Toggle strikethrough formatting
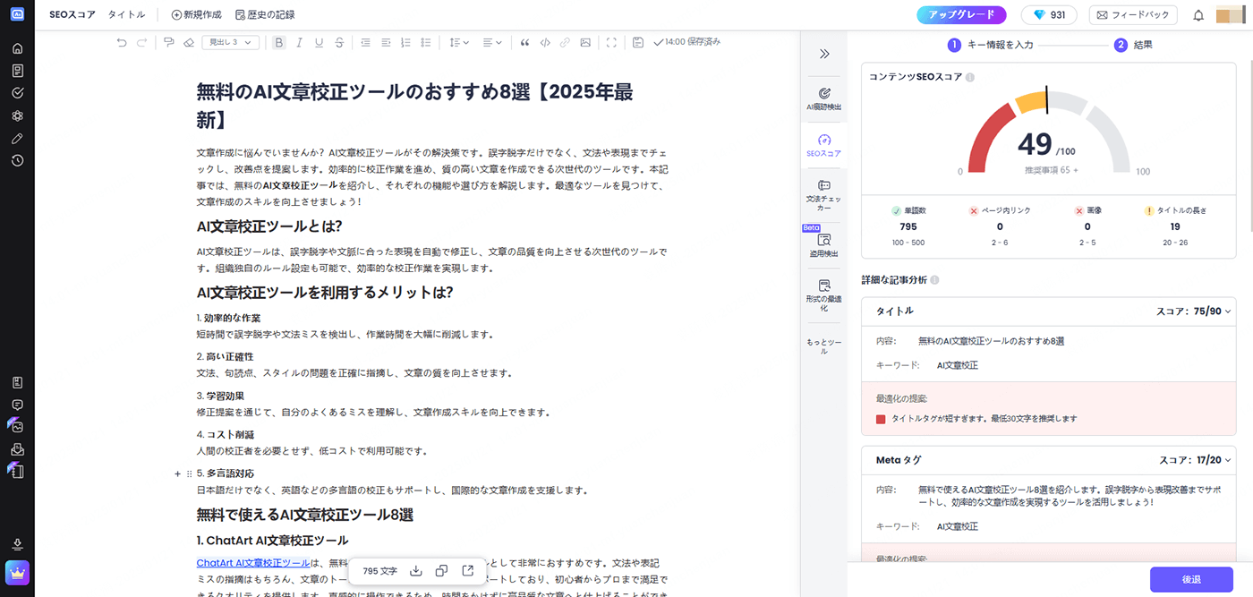Screen dimensions: 1253x597 coord(339,42)
